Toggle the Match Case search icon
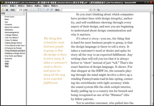This screenshot has width=154, height=106. point(99,10)
